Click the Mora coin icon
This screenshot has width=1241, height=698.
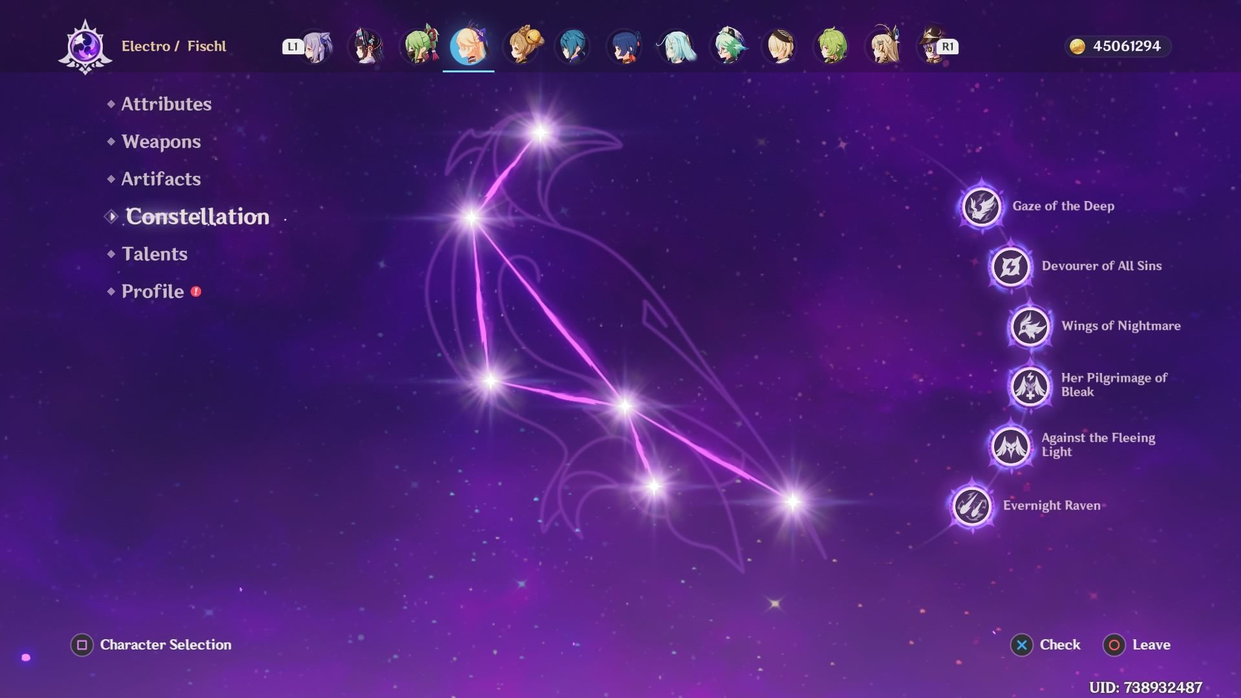pyautogui.click(x=1077, y=47)
